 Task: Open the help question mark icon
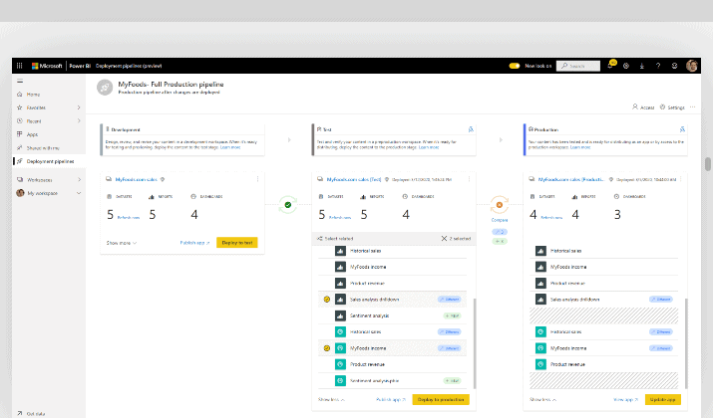coord(658,66)
